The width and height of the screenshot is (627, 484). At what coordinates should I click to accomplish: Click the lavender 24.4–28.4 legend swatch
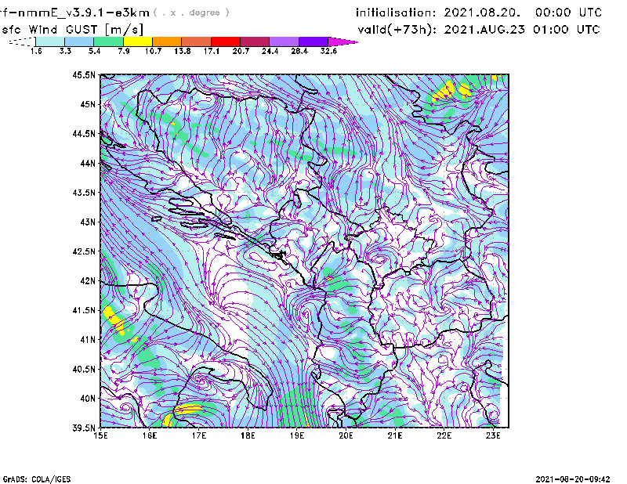(x=285, y=42)
